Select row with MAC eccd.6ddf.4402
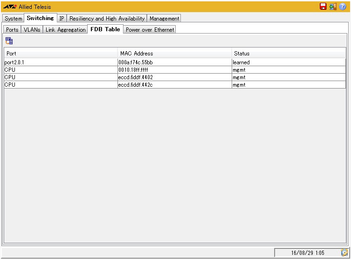Screen dimensions: 351x260 174,77
